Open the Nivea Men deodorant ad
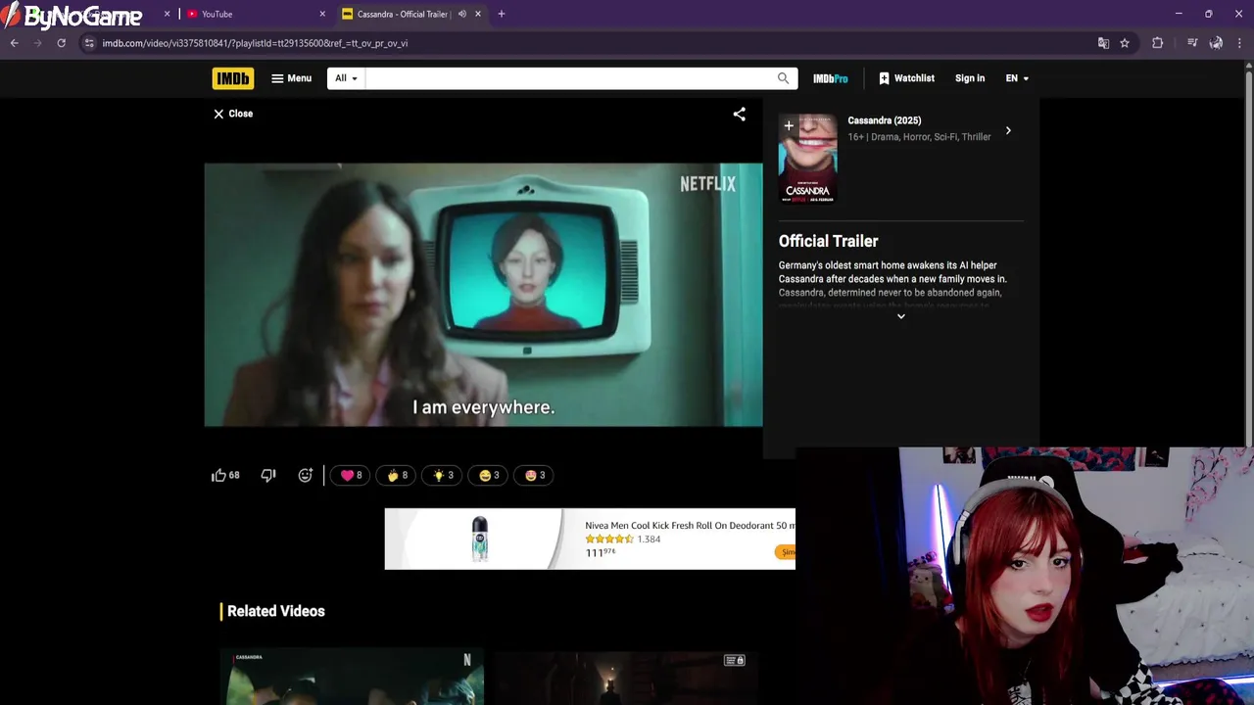The height and width of the screenshot is (705, 1254). [590, 539]
